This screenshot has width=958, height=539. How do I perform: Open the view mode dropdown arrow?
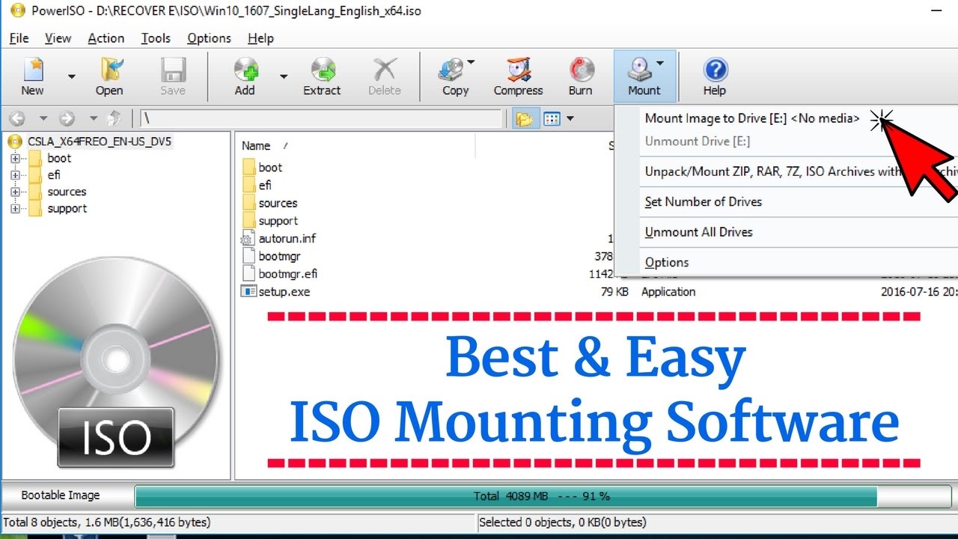[571, 118]
